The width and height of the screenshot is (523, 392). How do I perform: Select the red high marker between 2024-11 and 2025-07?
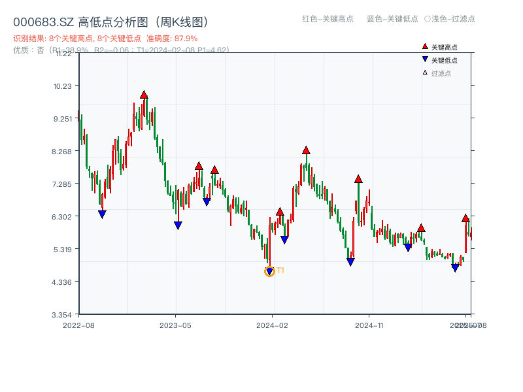tap(421, 228)
